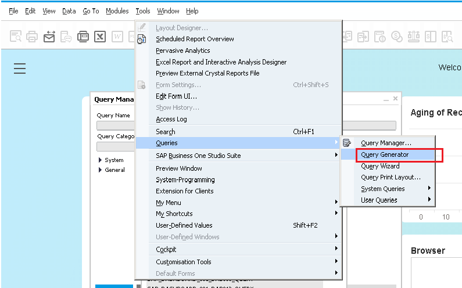Screen dimensions: 462x288
Task: Open the hamburger main menu icon
Action: [20, 69]
